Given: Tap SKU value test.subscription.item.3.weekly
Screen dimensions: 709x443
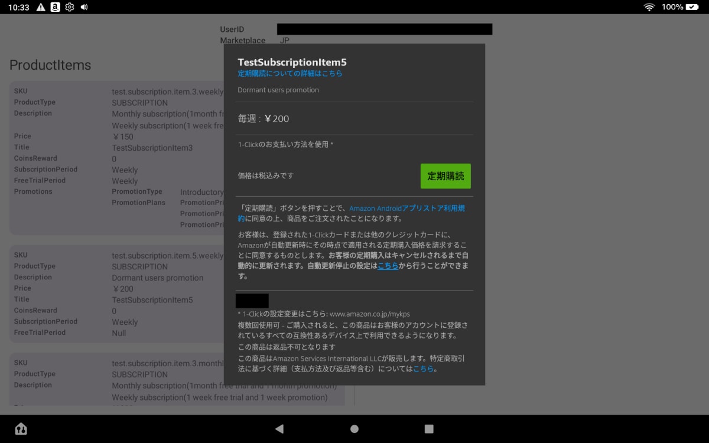Looking at the screenshot, I should click(168, 92).
